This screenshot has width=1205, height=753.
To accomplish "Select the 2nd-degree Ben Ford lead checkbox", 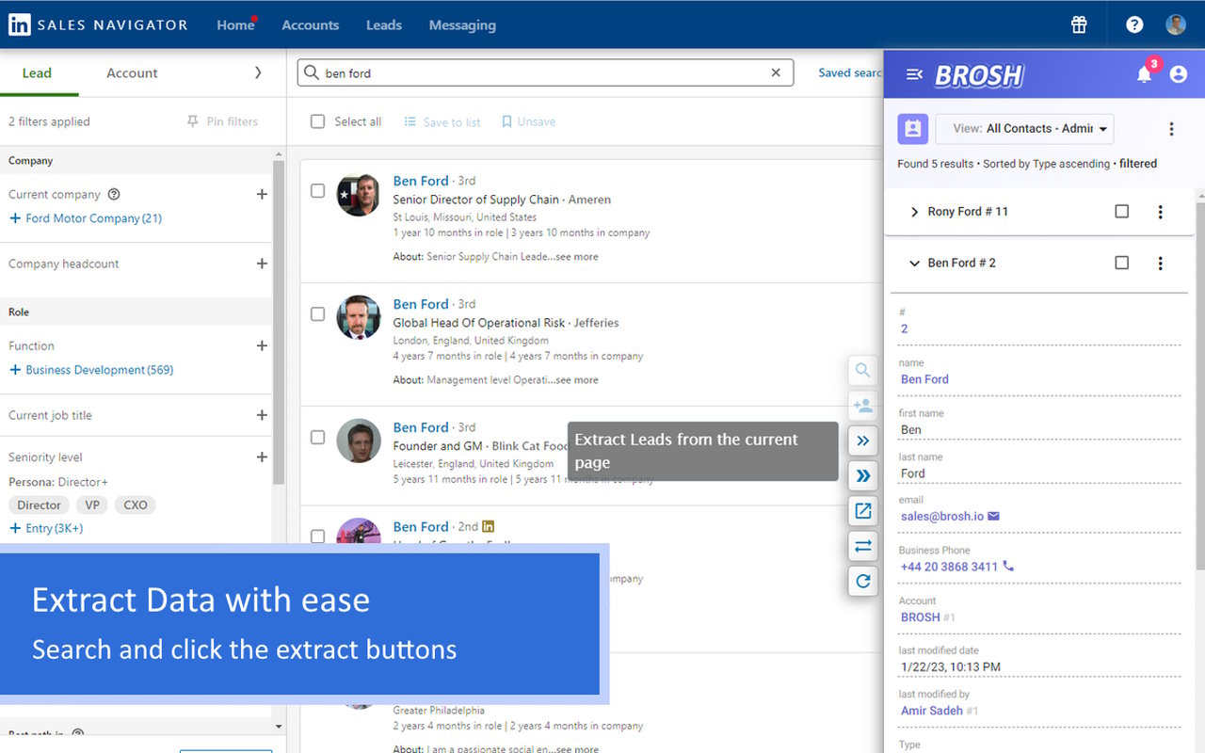I will coord(318,537).
